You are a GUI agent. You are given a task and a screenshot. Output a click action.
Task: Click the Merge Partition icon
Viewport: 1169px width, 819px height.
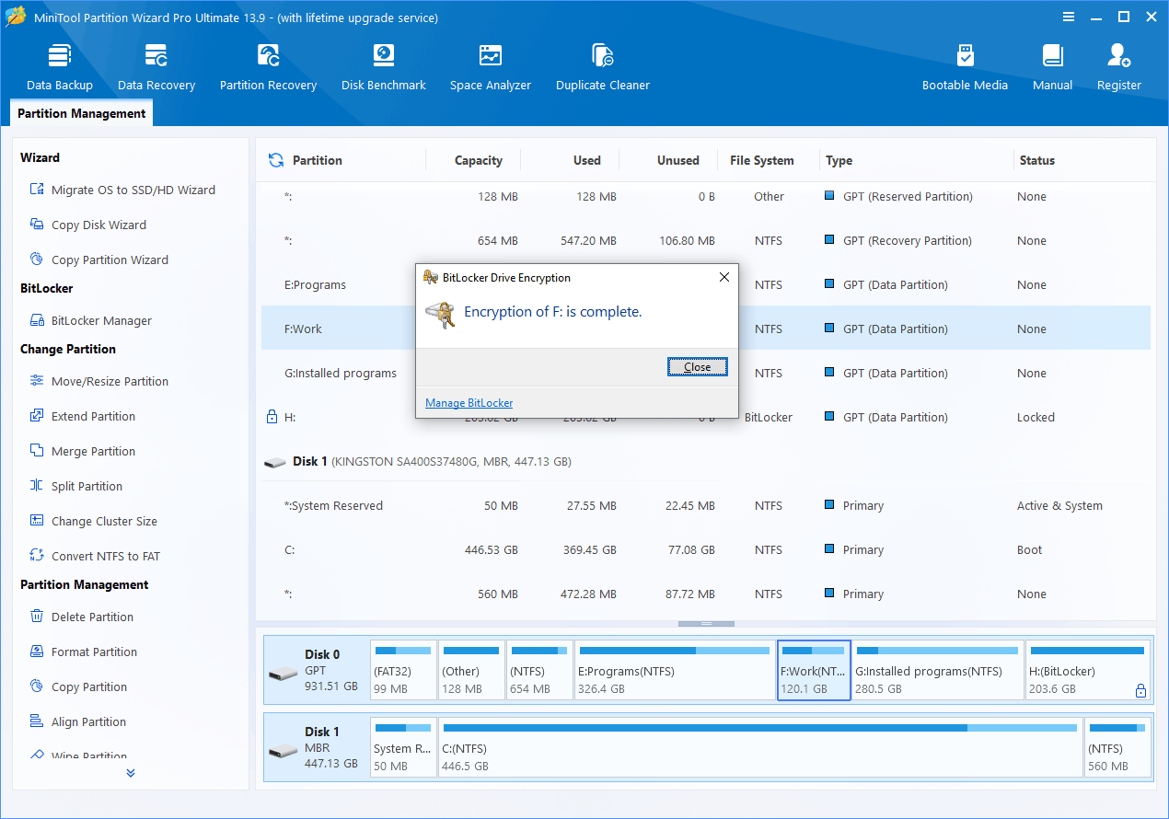37,451
